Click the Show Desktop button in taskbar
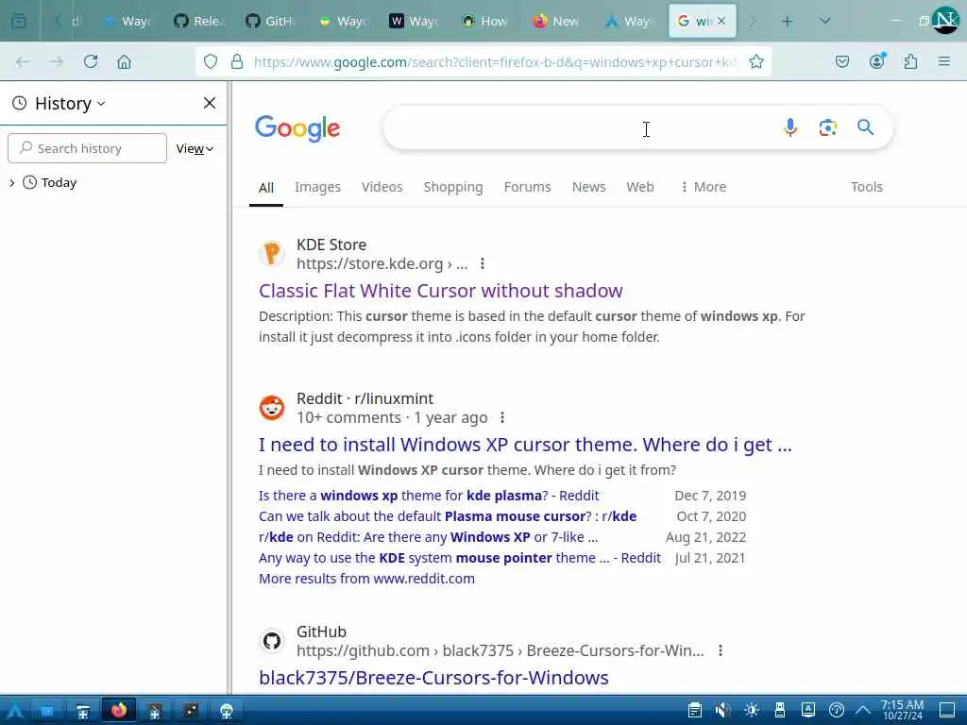The image size is (967, 725). 947,710
